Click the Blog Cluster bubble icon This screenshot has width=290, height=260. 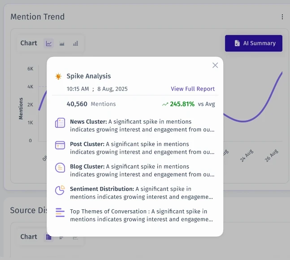pyautogui.click(x=60, y=168)
